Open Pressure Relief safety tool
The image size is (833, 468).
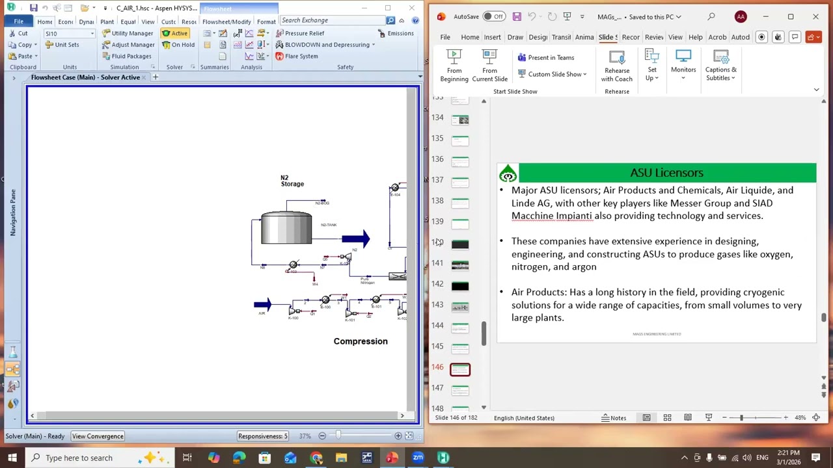pos(299,33)
